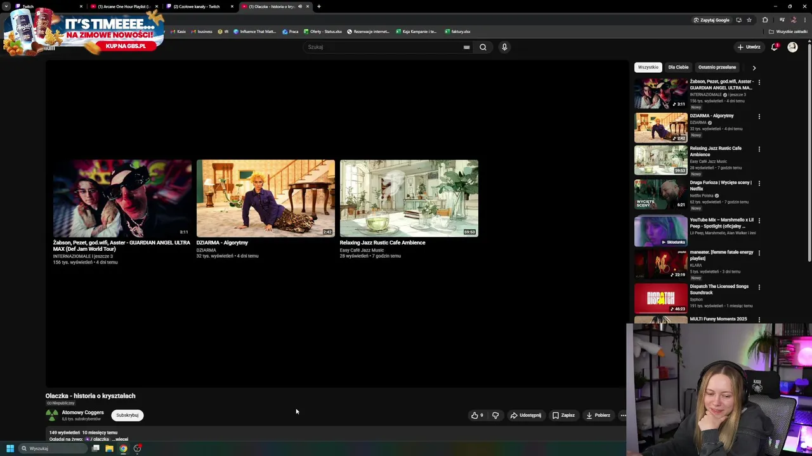Viewport: 812px width, 456px height.
Task: Open a new browser tab with plus
Action: click(x=318, y=6)
